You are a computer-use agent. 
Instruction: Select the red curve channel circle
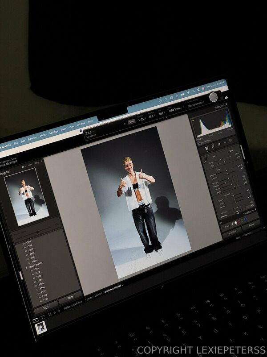coord(239,221)
